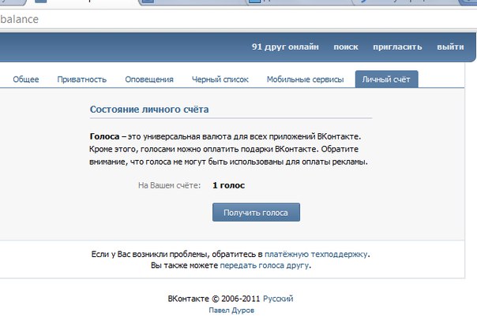Change language via Русский link
This screenshot has height=320, width=477.
[x=278, y=299]
